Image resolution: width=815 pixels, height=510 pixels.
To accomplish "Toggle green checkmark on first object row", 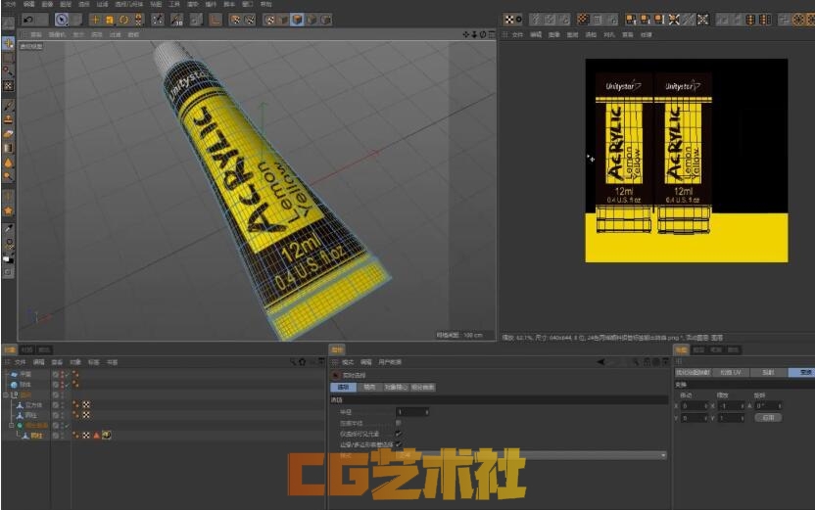I will 67,374.
